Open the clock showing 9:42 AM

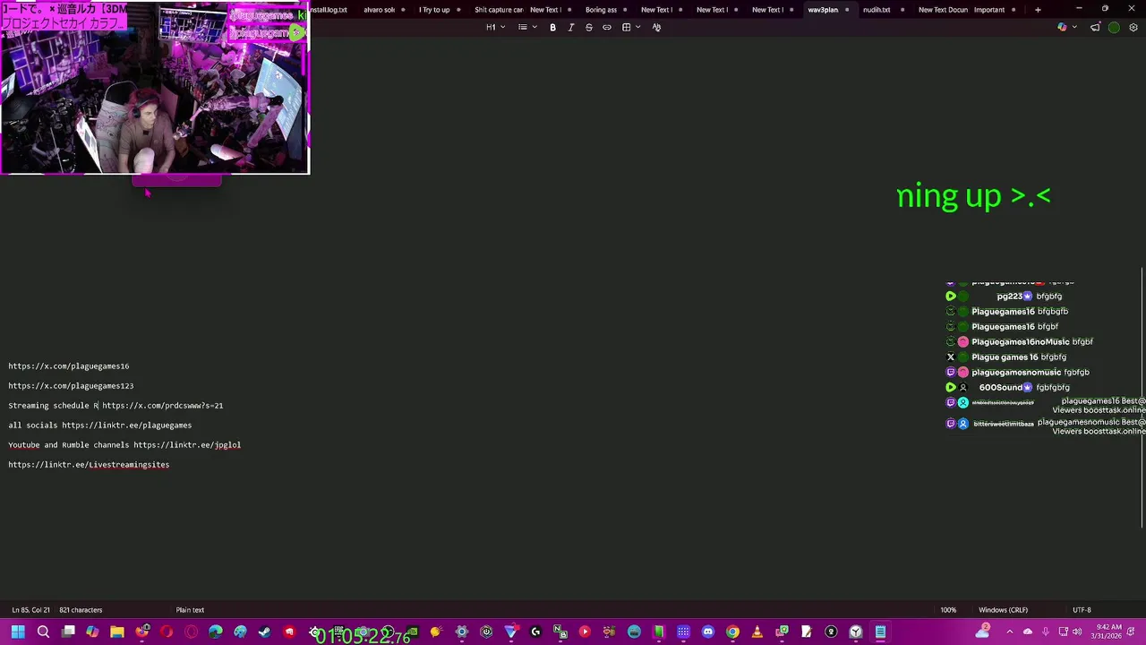(1108, 632)
